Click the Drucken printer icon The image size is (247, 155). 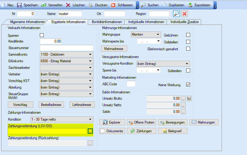pos(91,5)
